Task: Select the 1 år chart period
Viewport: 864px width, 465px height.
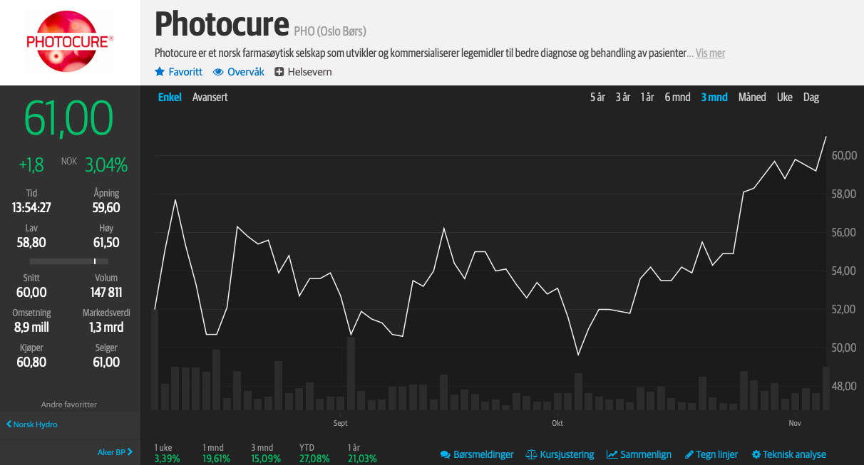Action: (647, 97)
